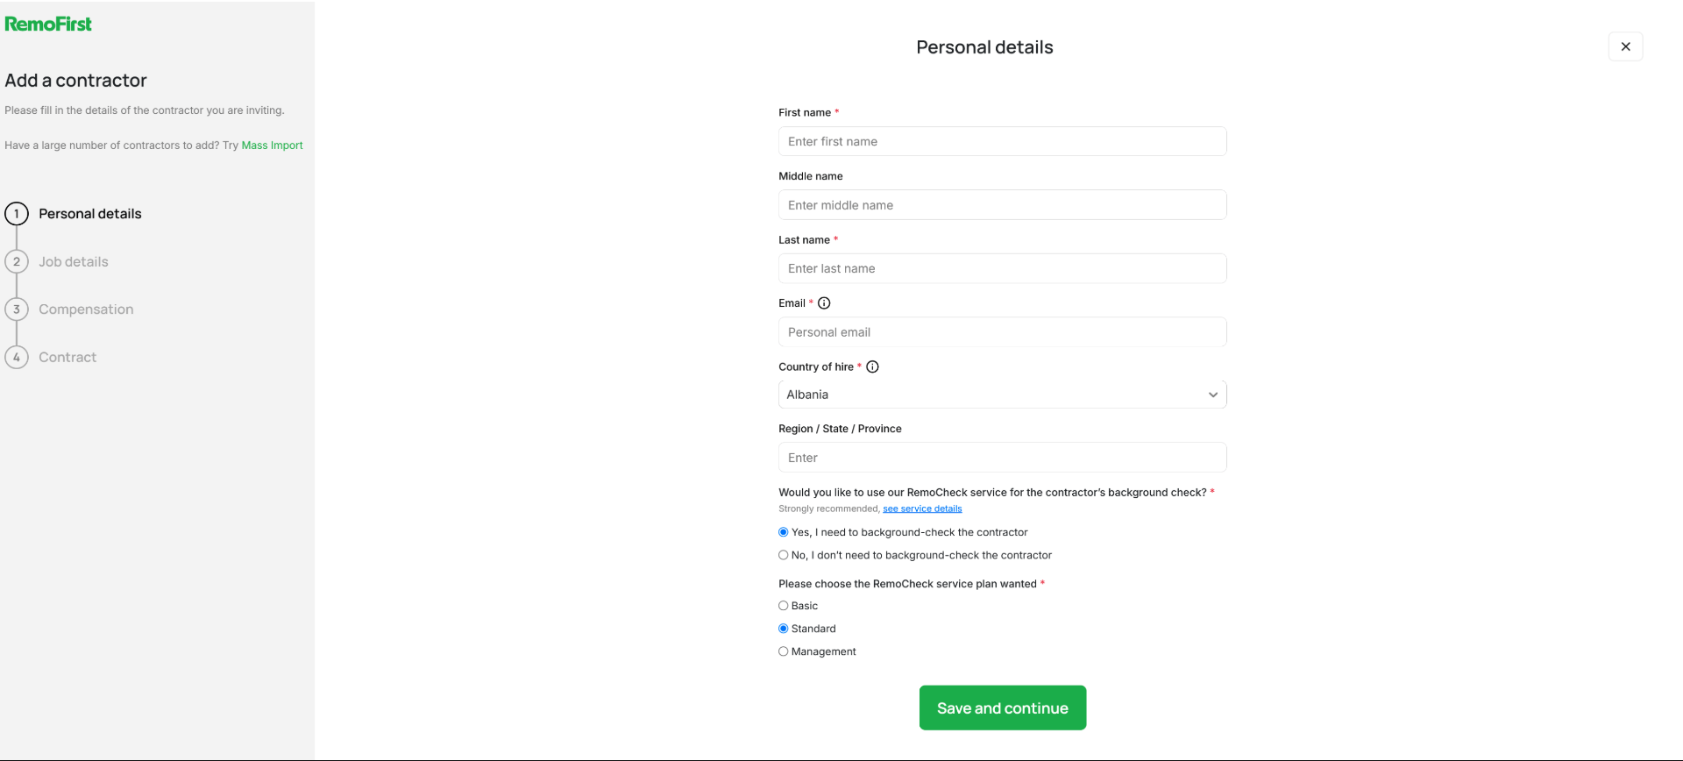Click step 1 circle icon
The image size is (1683, 761).
[x=17, y=214]
